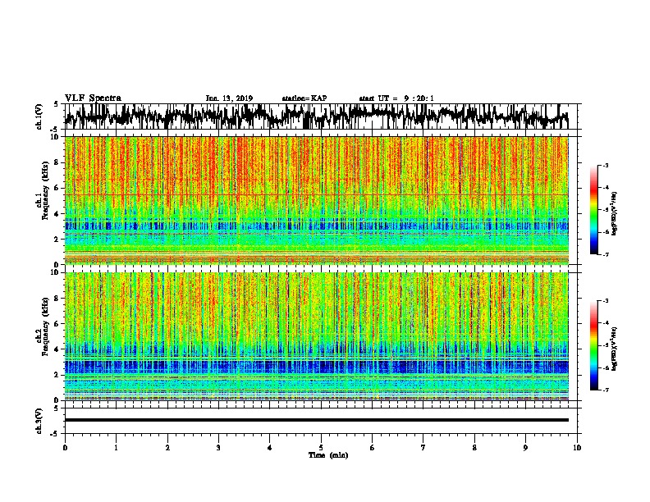The width and height of the screenshot is (650, 502).
Task: Select the "Time (min)" axis title
Action: [328, 455]
